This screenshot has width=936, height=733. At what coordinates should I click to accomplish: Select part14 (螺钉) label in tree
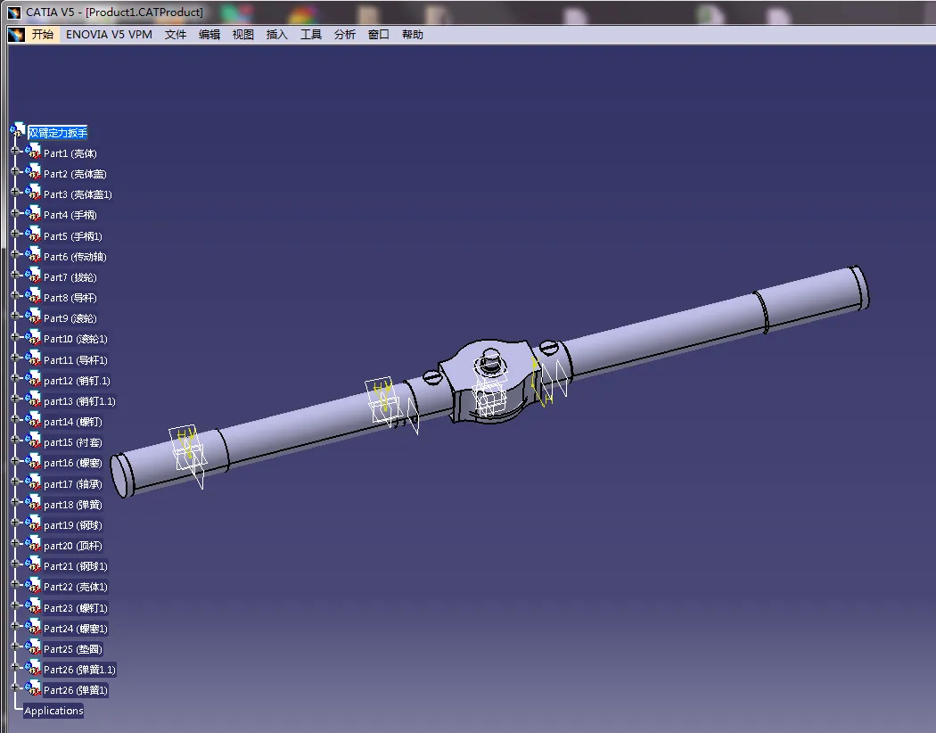[x=73, y=422]
